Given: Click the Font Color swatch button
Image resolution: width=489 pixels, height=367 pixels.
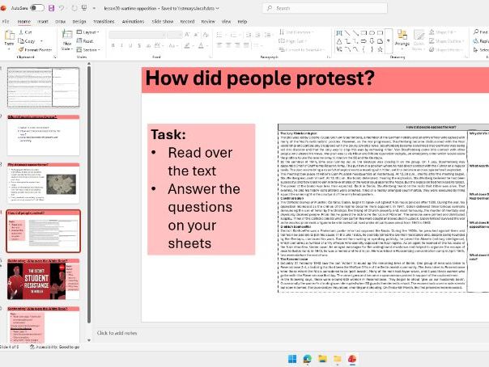Looking at the screenshot, I should click(x=201, y=46).
